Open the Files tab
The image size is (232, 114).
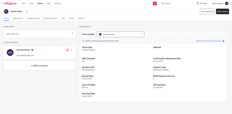[x=63, y=18]
